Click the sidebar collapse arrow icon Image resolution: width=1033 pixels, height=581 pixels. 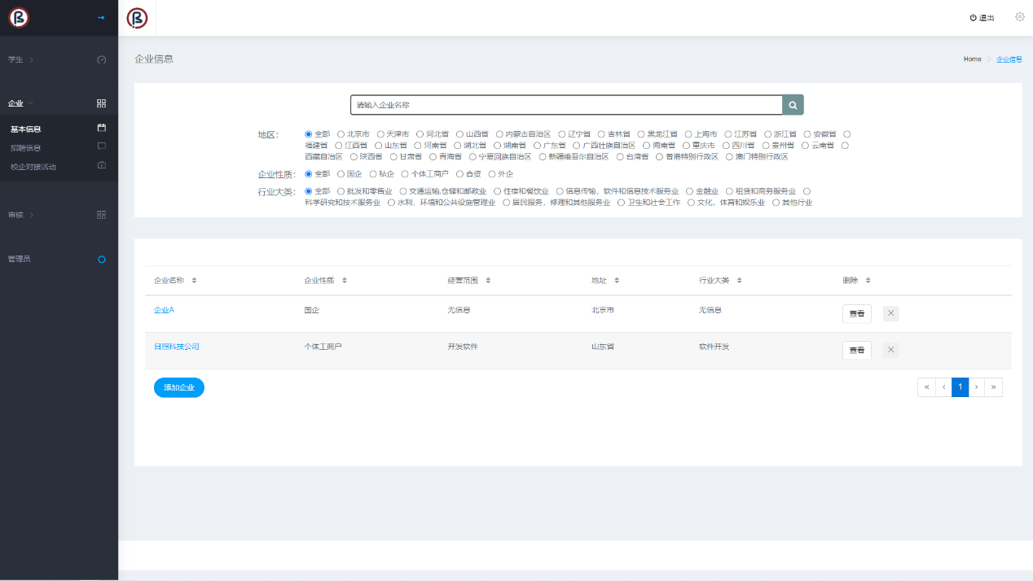[x=101, y=17]
